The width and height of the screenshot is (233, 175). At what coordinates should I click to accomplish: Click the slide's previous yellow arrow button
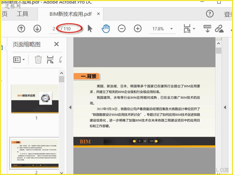[134, 141]
